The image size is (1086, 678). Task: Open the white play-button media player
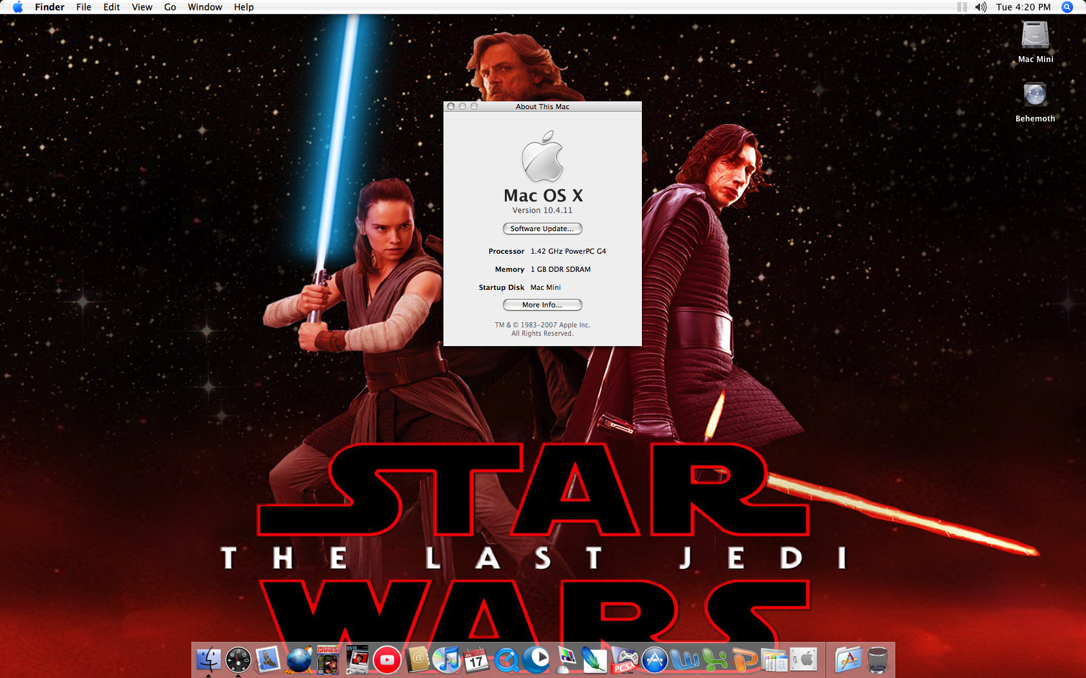(x=536, y=659)
